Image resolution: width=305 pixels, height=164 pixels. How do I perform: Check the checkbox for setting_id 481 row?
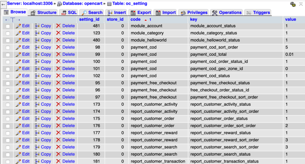(7, 26)
